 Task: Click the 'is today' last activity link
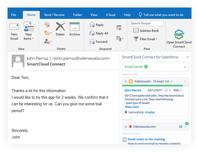[x=150, y=112]
